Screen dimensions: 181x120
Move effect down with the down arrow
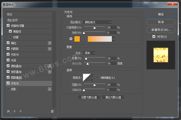click(21, 111)
